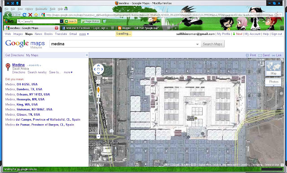
Task: Expand the 'more' dropdown under the Medina result
Action: tap(68, 72)
